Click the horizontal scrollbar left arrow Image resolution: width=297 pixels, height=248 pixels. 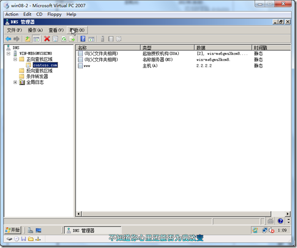point(79,214)
